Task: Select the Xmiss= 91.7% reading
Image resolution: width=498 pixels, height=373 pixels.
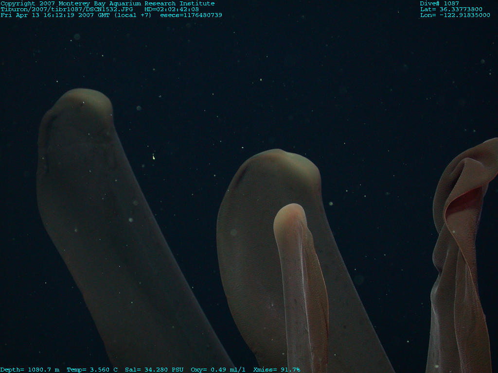Action: click(x=276, y=370)
